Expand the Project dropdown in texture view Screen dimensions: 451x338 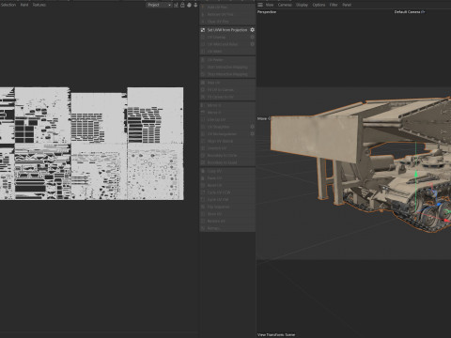(x=160, y=5)
